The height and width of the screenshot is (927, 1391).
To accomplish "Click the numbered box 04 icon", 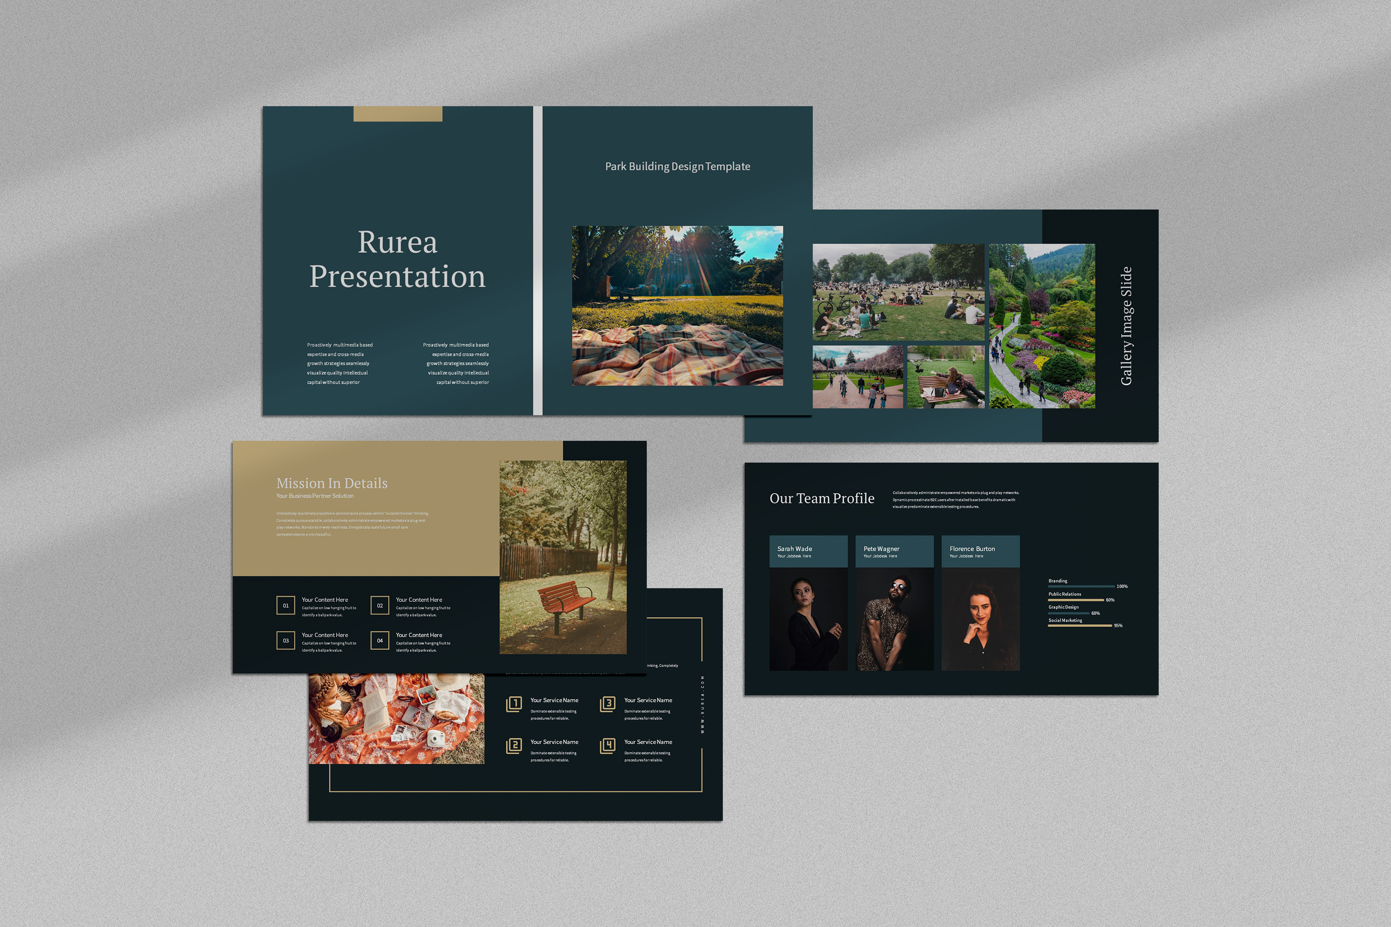I will coord(380,640).
